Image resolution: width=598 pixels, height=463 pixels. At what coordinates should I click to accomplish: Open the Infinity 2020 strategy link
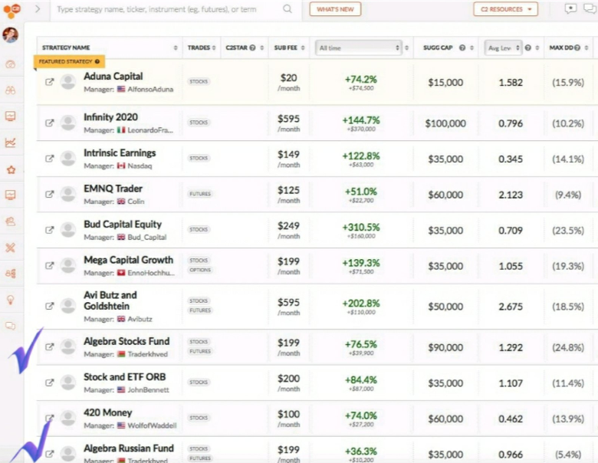(110, 117)
